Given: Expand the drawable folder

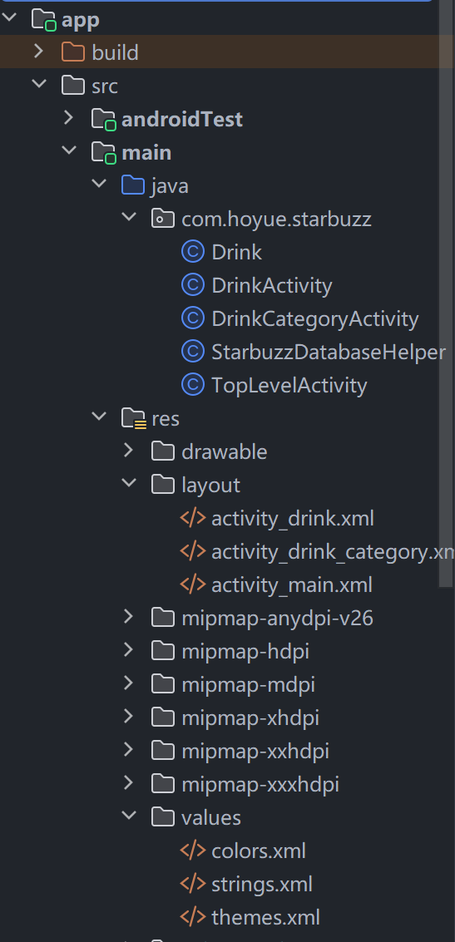Looking at the screenshot, I should (129, 451).
